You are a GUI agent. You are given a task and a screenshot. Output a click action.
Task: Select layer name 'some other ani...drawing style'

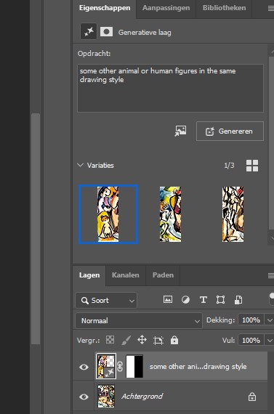tap(198, 367)
